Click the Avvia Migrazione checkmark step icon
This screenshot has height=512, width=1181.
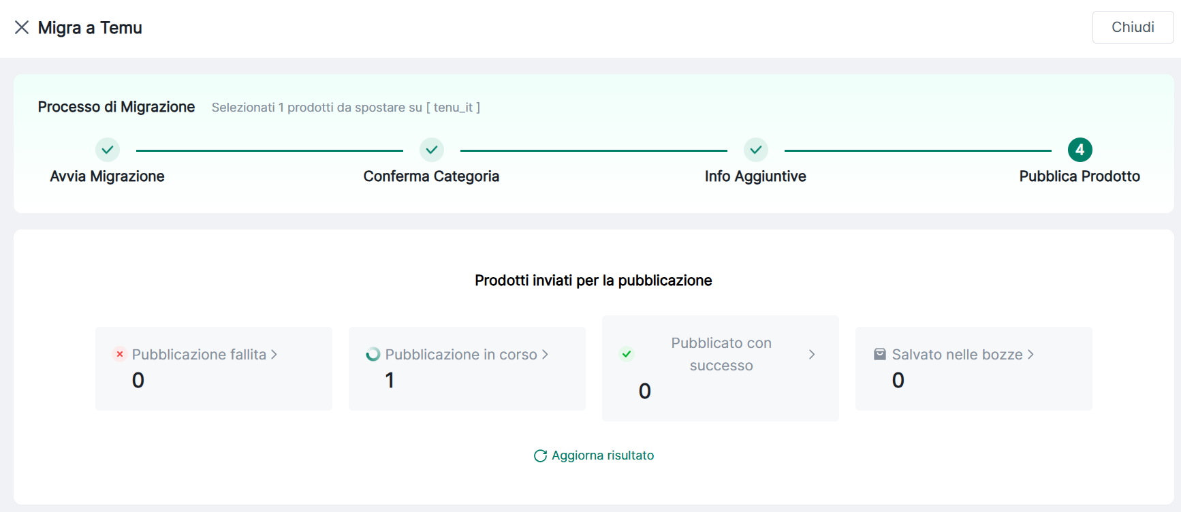[x=108, y=150]
